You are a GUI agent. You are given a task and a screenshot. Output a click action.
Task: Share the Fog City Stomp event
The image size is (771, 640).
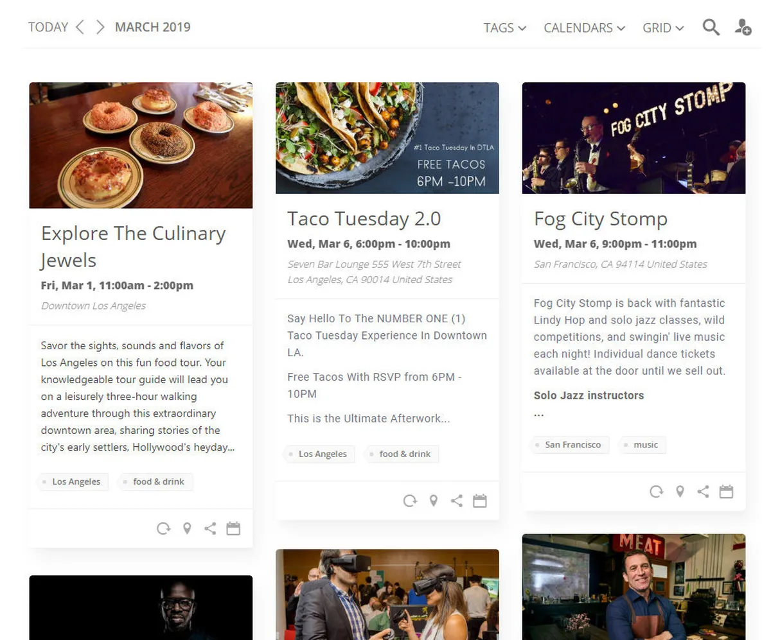[704, 492]
